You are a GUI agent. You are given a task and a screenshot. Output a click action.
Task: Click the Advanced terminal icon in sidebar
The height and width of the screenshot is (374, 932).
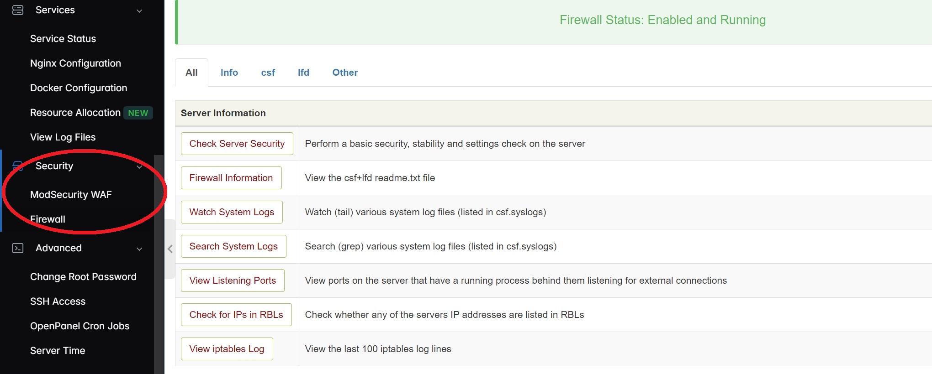(18, 248)
